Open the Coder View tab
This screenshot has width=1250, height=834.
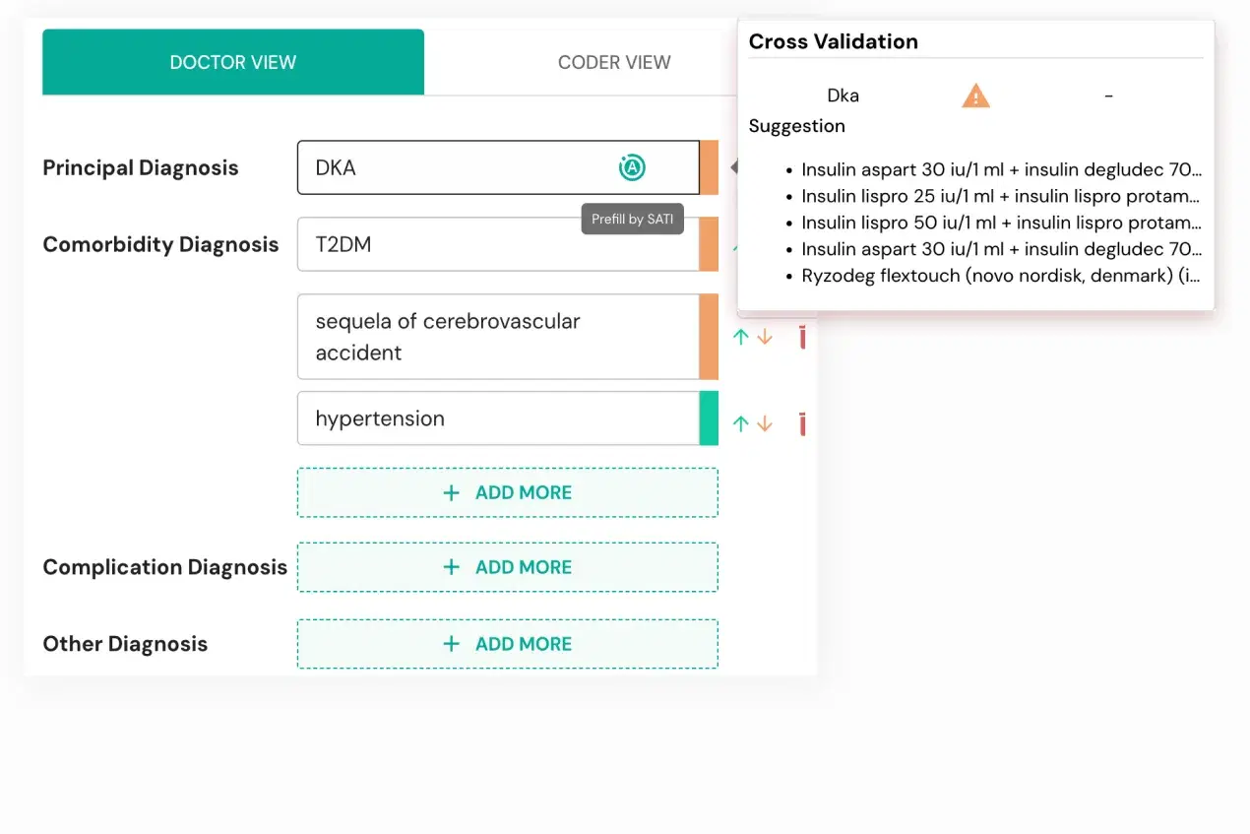point(614,62)
